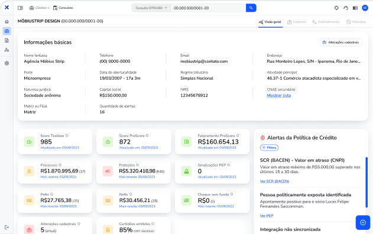
Task: Click the SCR (BACEN) Valor em atraso alert title
Action: (302, 160)
